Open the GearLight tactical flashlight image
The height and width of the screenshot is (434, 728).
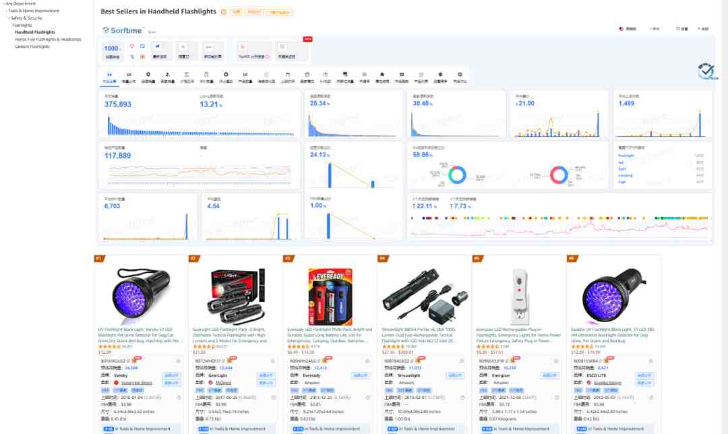(x=237, y=296)
